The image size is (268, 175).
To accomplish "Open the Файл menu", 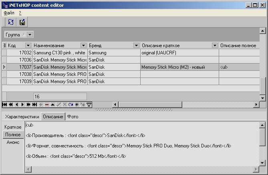I will [x=9, y=13].
